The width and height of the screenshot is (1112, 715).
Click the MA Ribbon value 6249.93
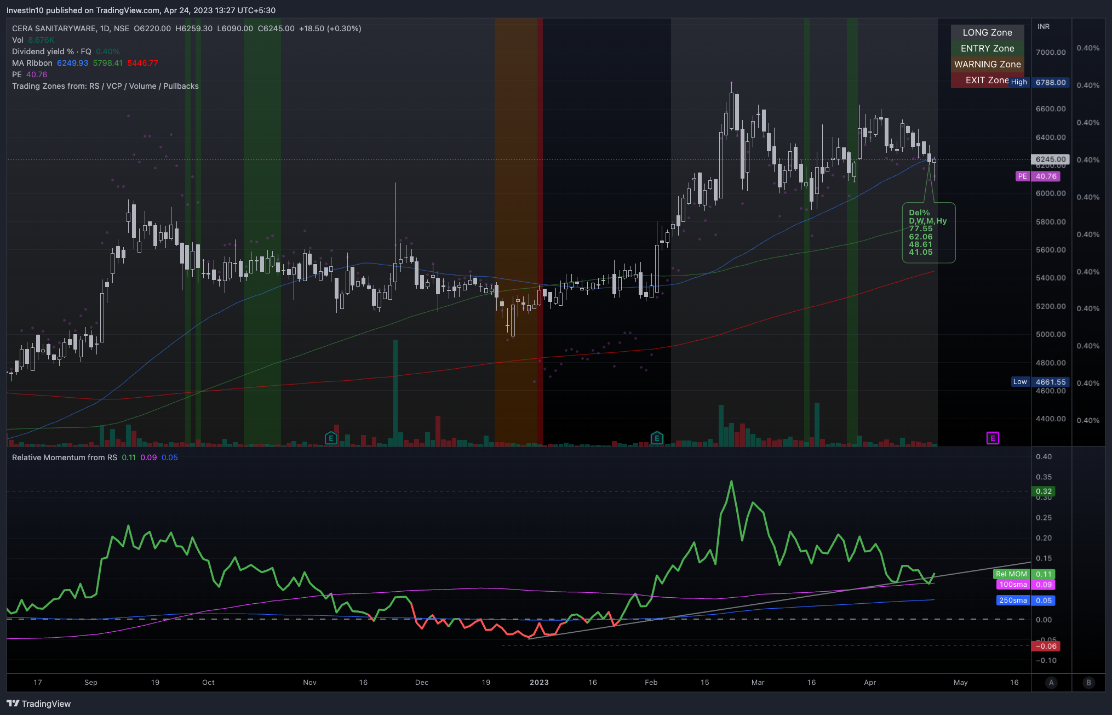(x=72, y=63)
